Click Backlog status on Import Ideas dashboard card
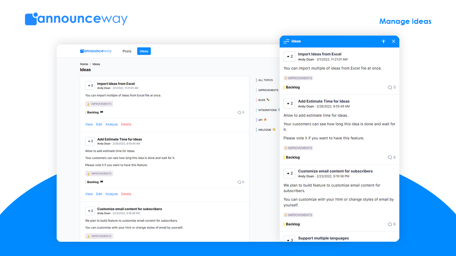Screen dimensions: 456x256 (x=94, y=112)
